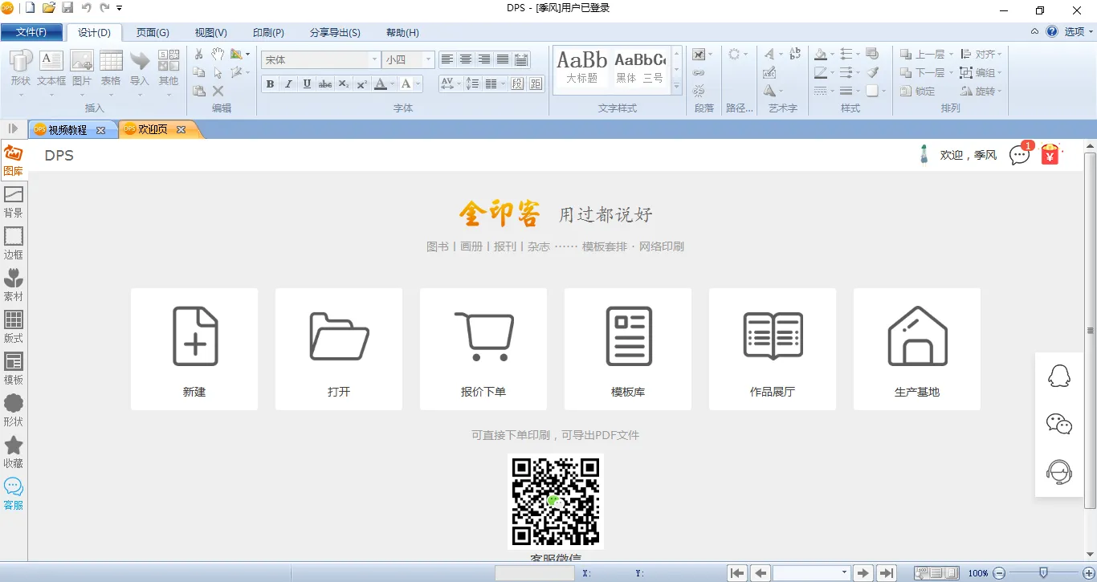
Task: Expand the 小四 font size dropdown
Action: pyautogui.click(x=428, y=60)
